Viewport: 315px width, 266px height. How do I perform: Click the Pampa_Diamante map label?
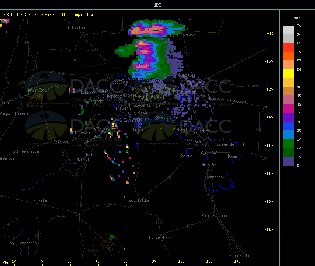[15, 114]
